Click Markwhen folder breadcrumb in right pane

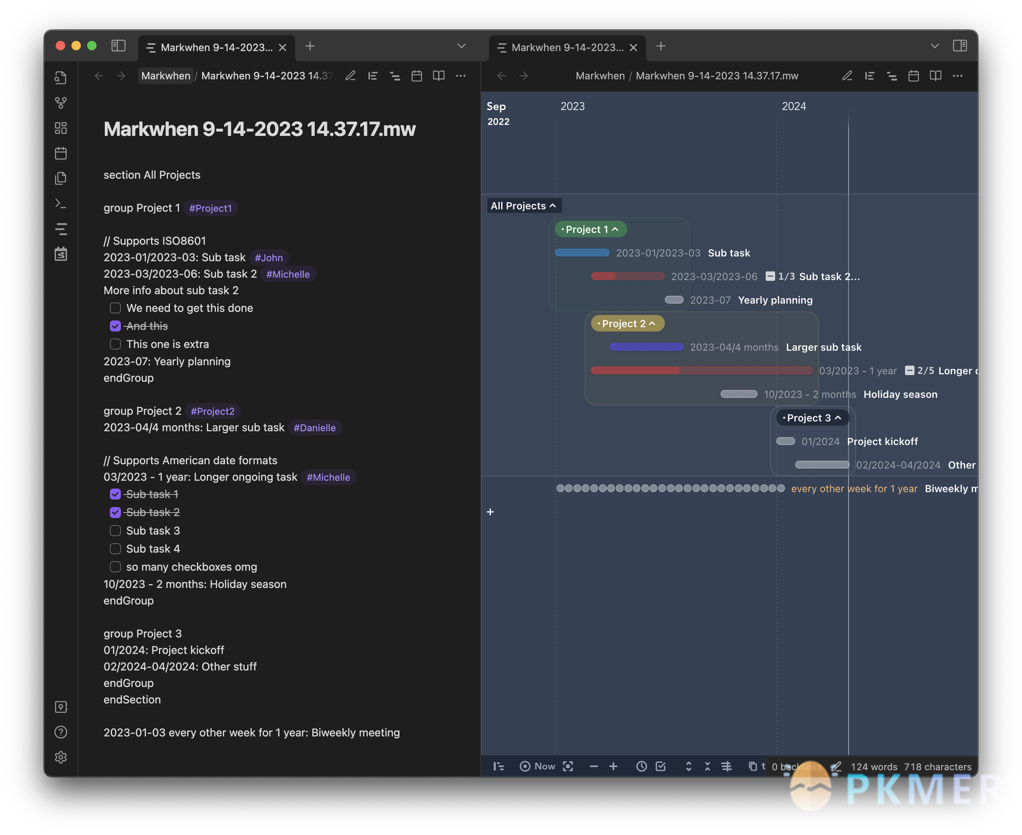click(x=600, y=75)
